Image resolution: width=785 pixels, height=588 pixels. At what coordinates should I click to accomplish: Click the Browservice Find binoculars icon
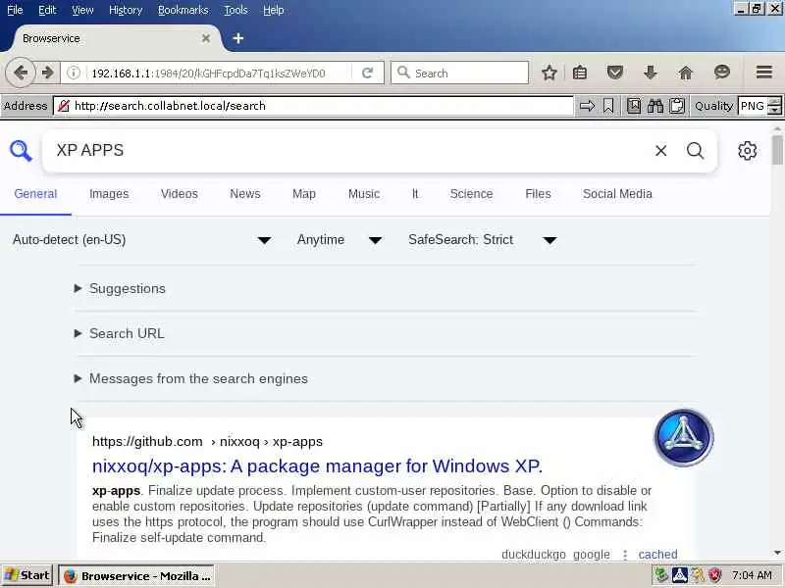point(655,106)
